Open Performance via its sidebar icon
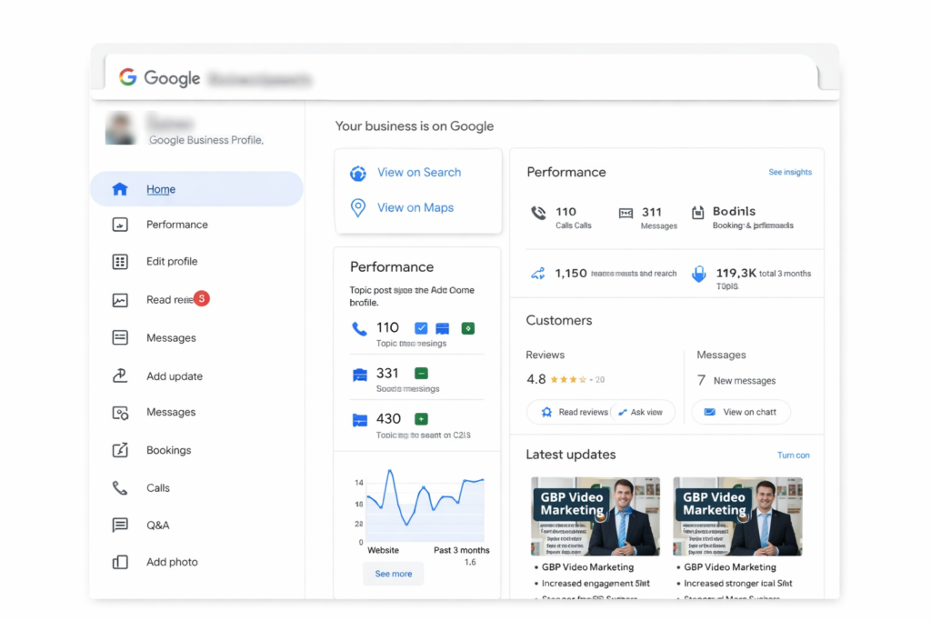 click(x=120, y=225)
